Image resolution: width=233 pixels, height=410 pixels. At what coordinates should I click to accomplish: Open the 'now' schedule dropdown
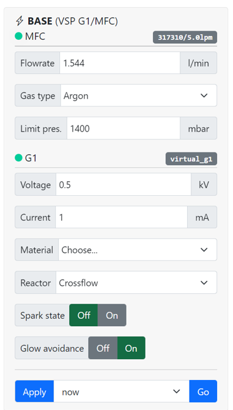[x=122, y=391]
